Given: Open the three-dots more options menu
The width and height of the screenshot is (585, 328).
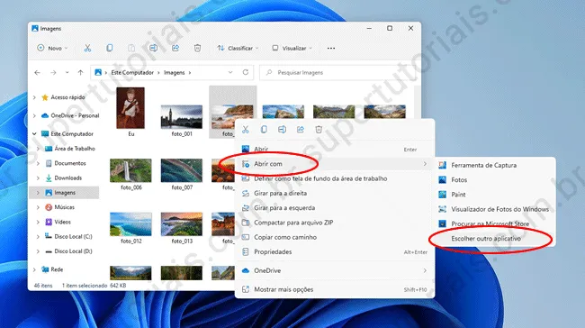Looking at the screenshot, I should [331, 48].
